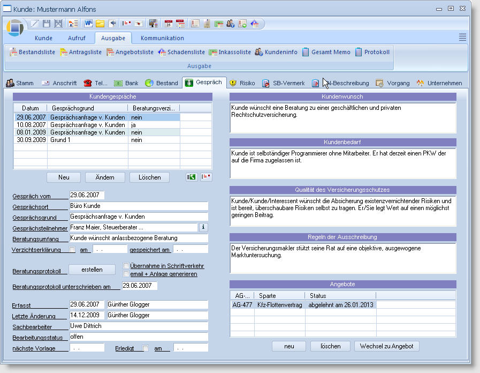Open the calendar icon showing 25
480x373 pixels.
(169, 24)
